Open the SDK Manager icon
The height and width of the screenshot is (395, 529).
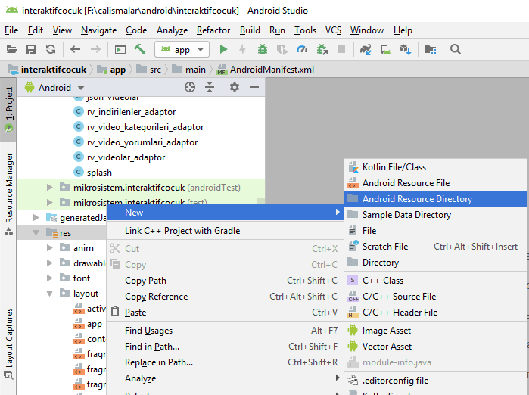click(406, 49)
